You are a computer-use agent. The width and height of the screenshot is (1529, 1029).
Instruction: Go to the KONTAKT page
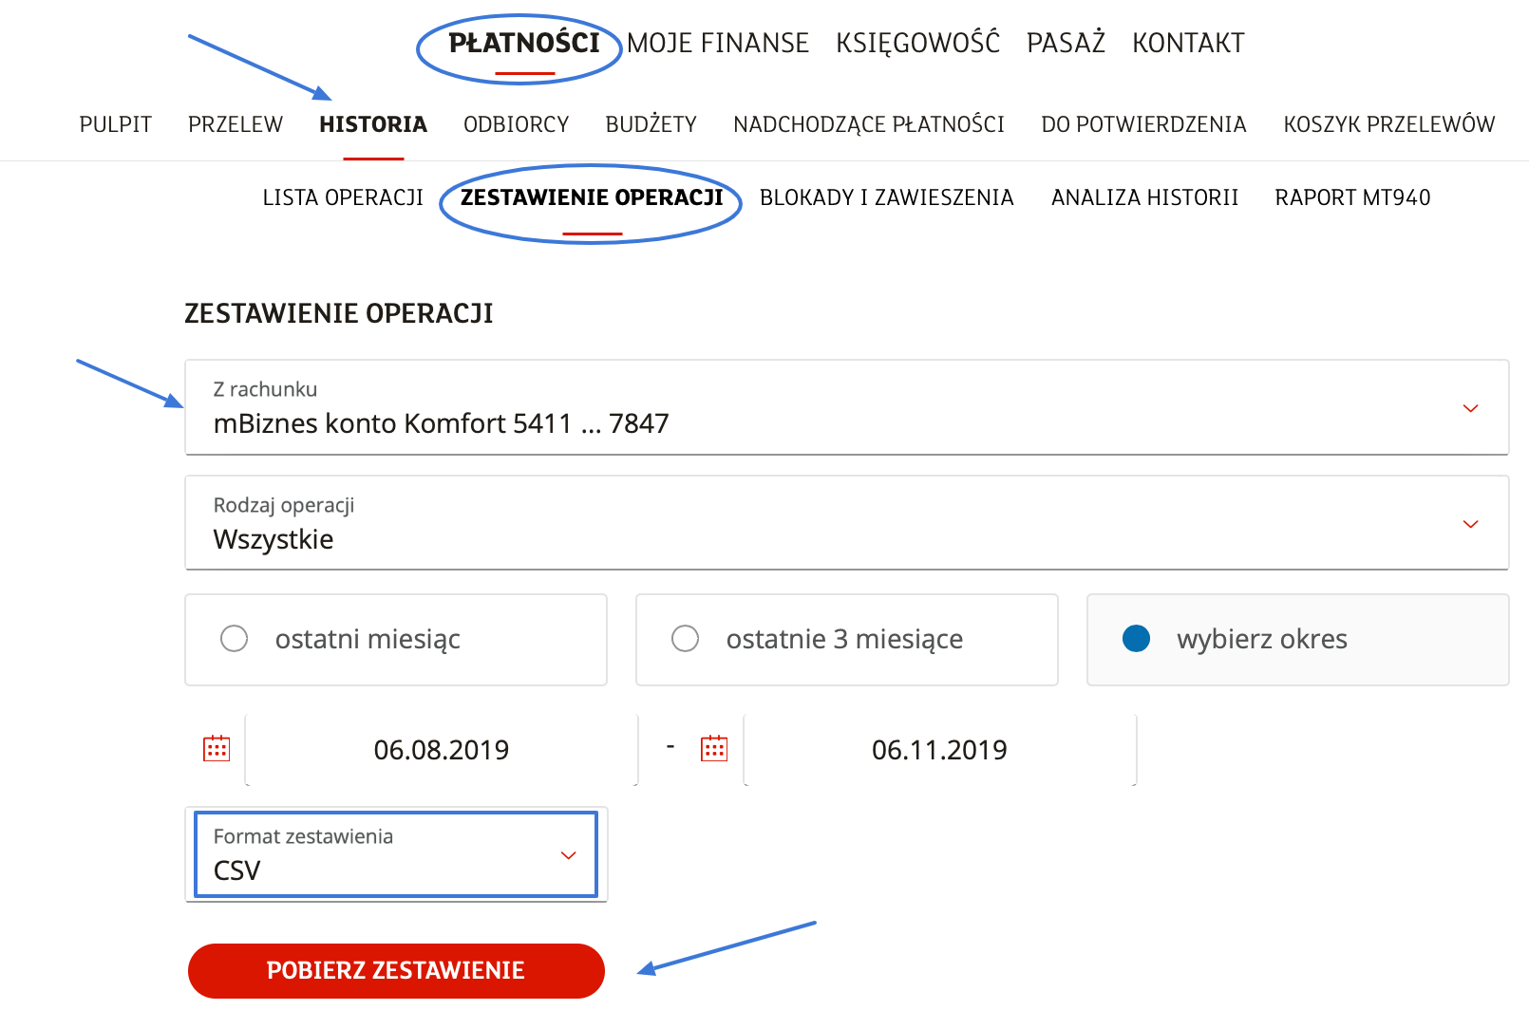coord(1188,42)
